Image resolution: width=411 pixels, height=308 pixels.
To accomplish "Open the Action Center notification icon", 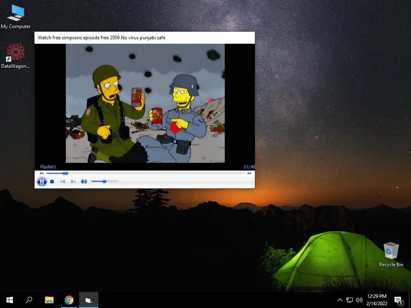I will [399, 300].
